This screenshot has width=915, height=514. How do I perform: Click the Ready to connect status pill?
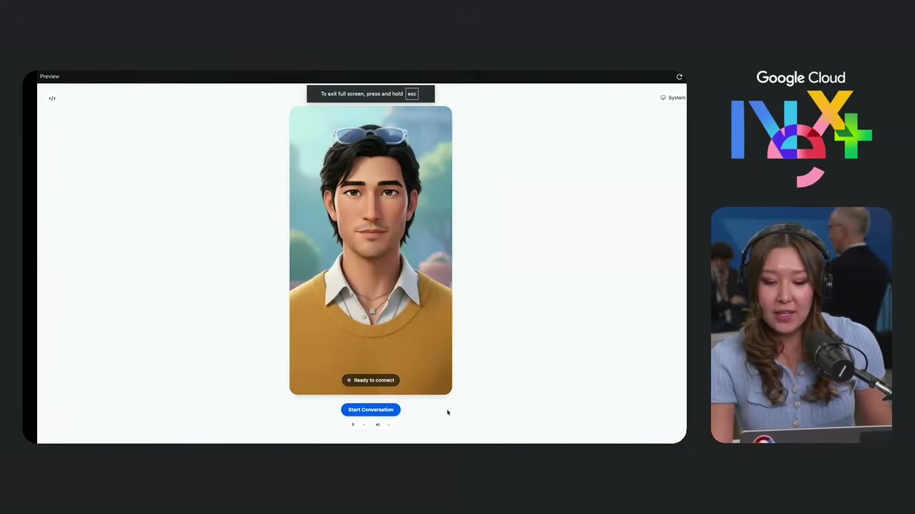pyautogui.click(x=370, y=380)
